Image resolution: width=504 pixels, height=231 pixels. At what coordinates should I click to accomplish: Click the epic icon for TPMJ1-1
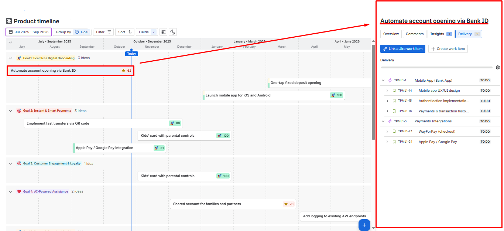390,81
